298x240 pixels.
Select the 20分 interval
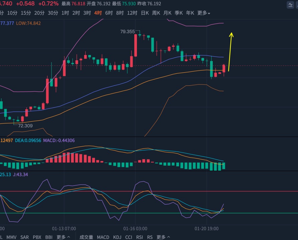pyautogui.click(x=39, y=13)
